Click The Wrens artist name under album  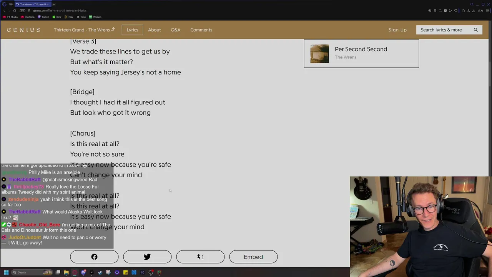point(346,57)
